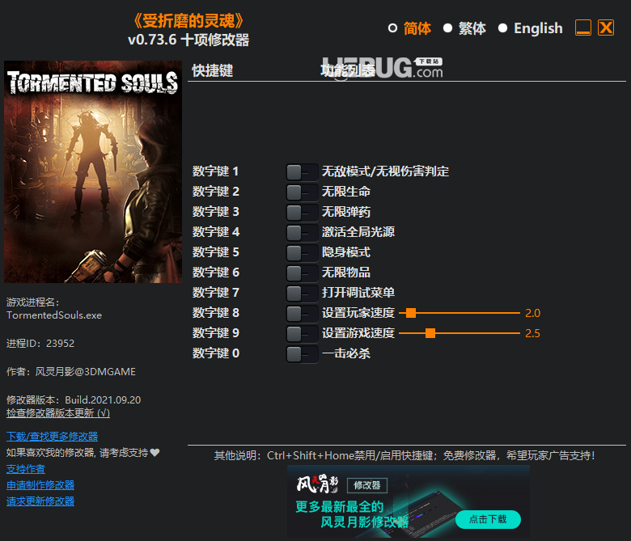Click 一击必杀 option label
Image resolution: width=631 pixels, height=541 pixels.
[x=345, y=353]
